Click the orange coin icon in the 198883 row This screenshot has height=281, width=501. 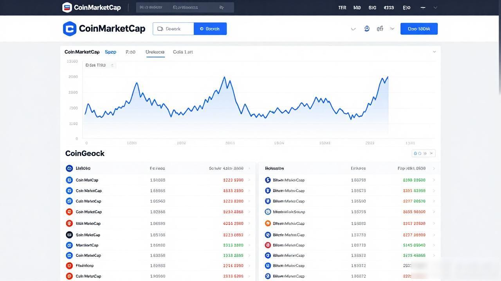(268, 224)
